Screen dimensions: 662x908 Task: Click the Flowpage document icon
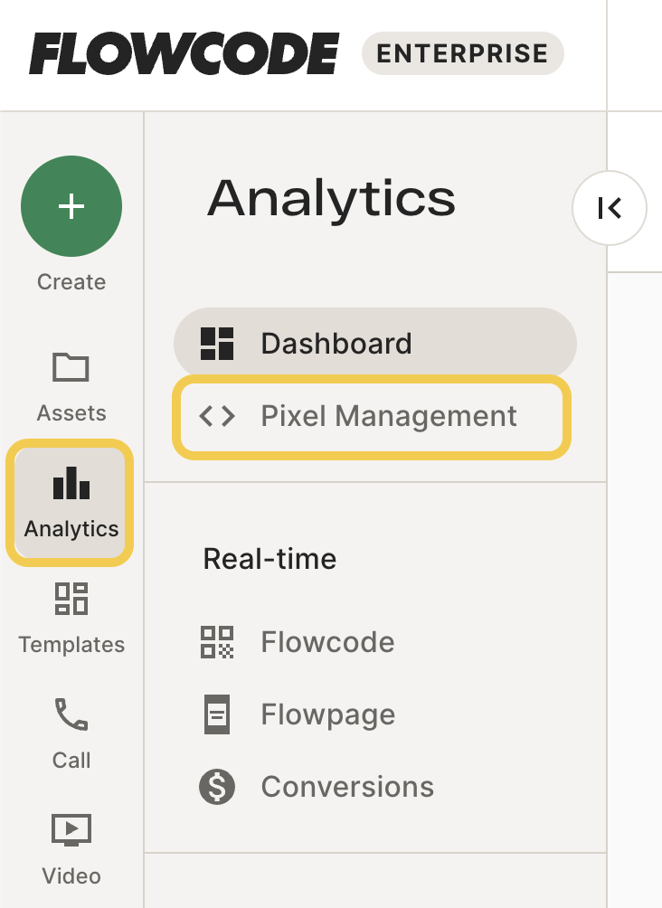point(217,714)
